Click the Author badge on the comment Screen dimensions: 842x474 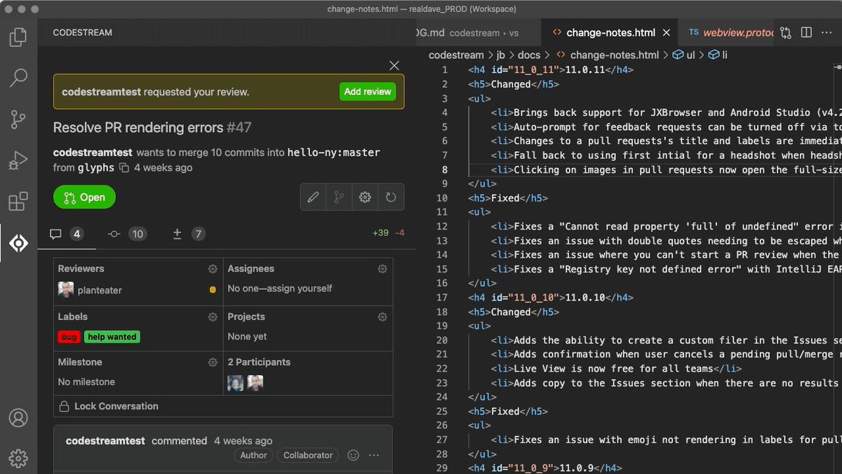(x=253, y=455)
